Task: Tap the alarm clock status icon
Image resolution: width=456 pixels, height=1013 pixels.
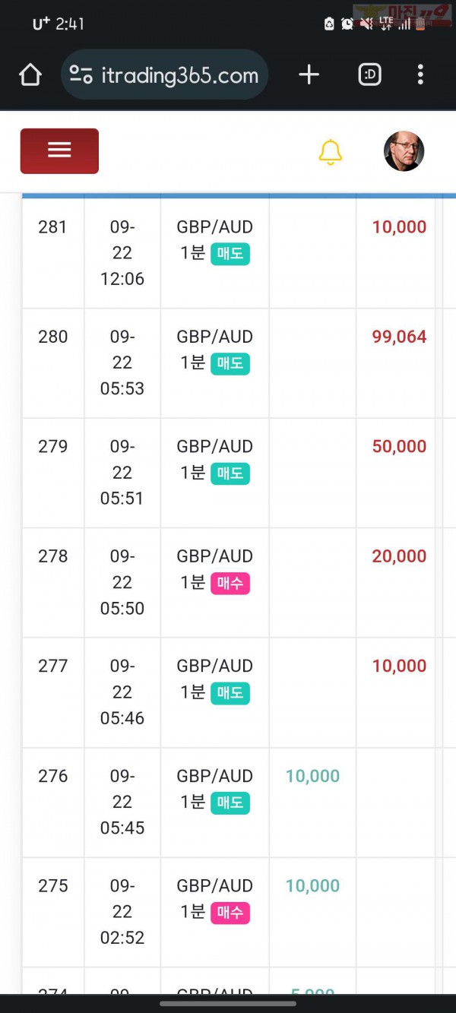Action: (347, 24)
